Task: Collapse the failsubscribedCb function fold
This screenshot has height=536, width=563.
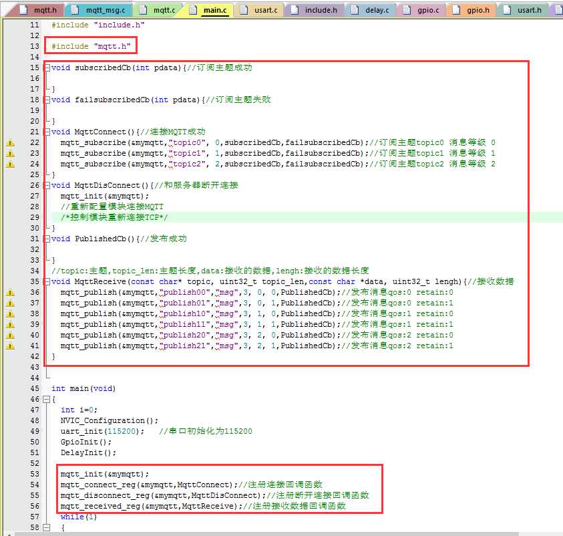Action: click(47, 100)
